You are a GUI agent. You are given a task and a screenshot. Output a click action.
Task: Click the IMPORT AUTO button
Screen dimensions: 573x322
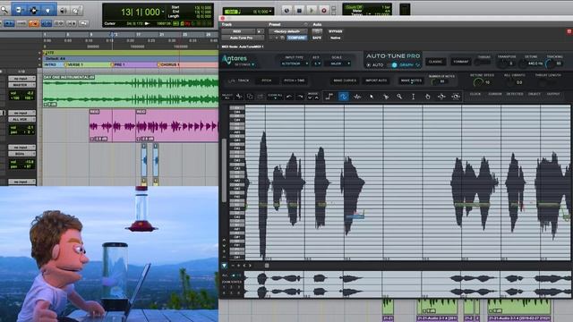(x=376, y=80)
